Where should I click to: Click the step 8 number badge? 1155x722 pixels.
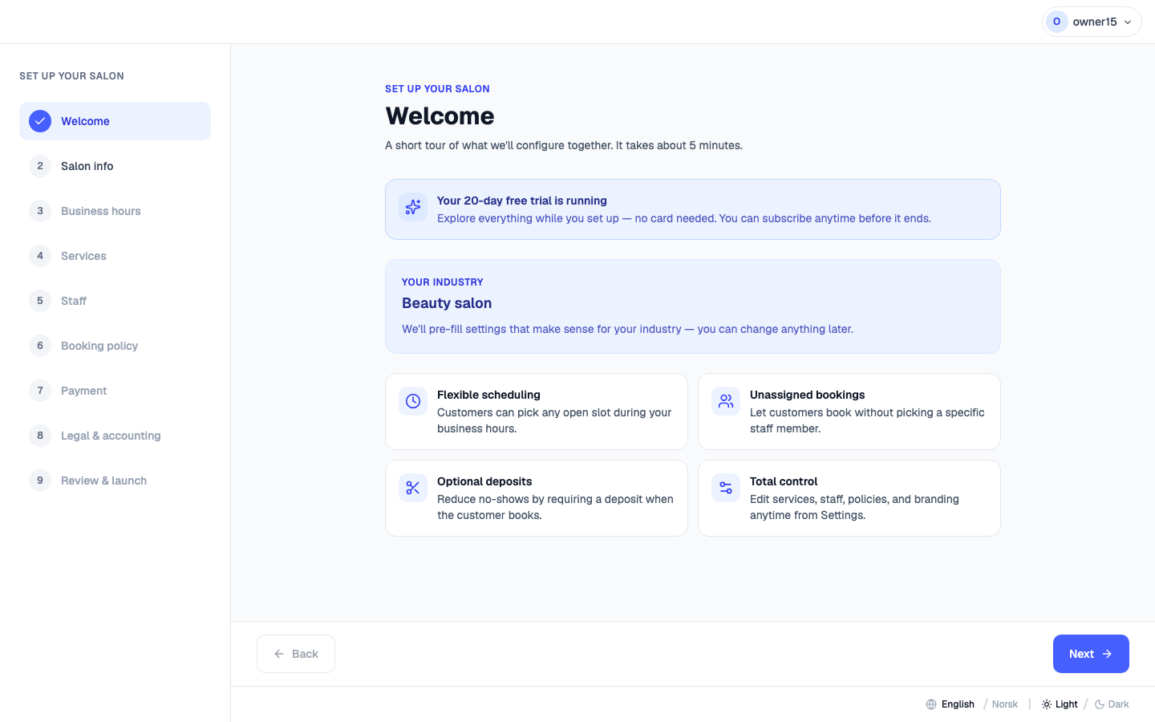pyautogui.click(x=40, y=436)
